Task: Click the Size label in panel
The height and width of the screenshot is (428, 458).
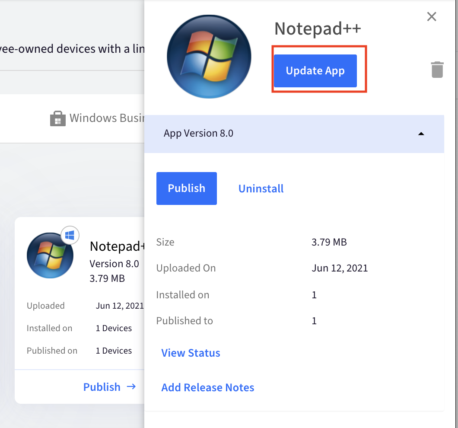Action: [165, 242]
